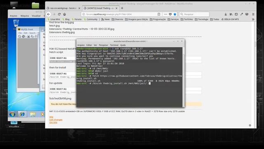Open News feed bookmark
The width and height of the screenshot is (264, 149).
point(106,19)
